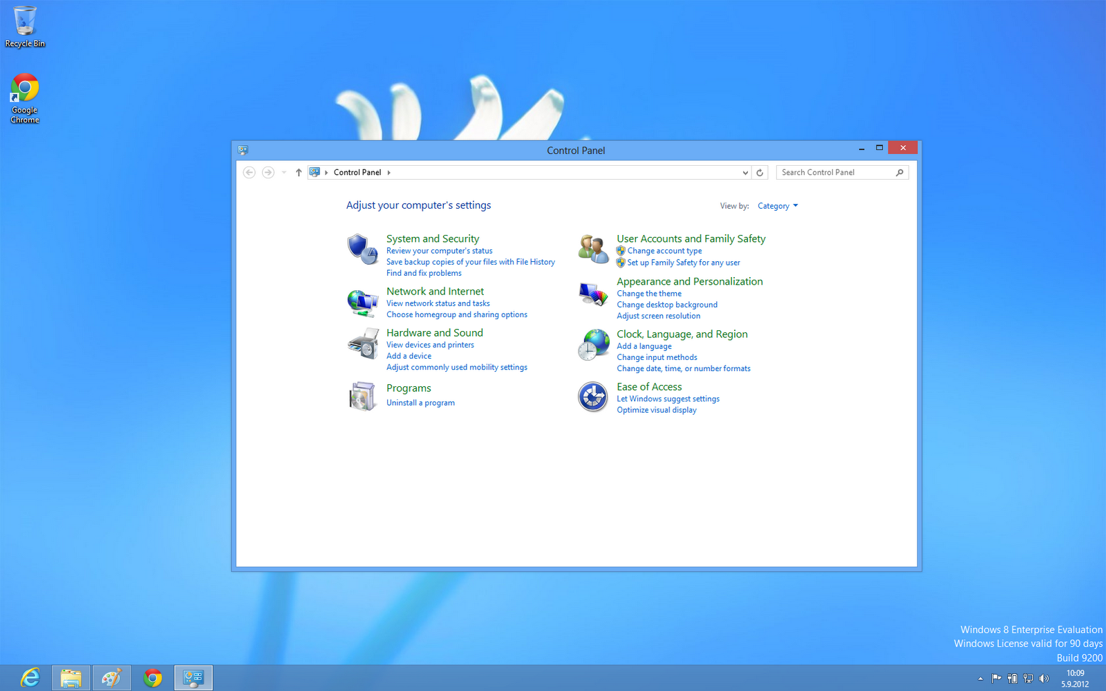Click Change the theme

[649, 294]
